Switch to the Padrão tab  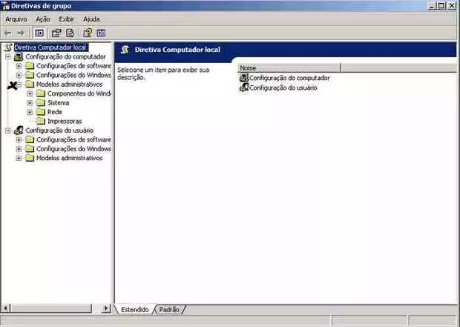pos(169,309)
